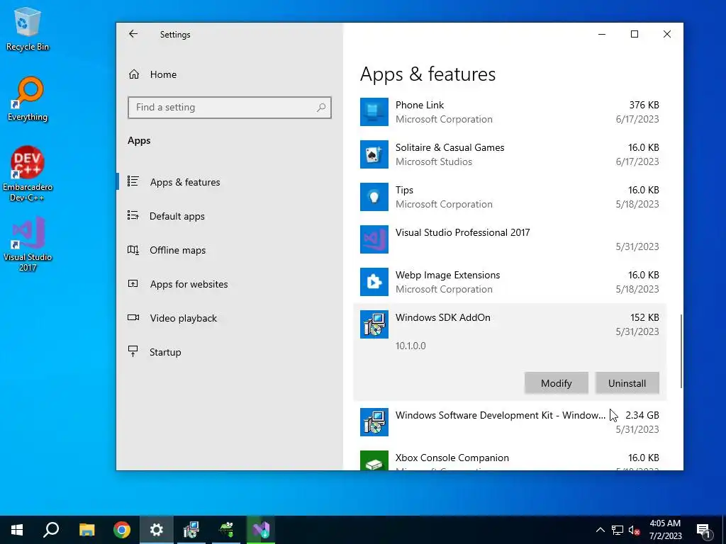Open Recycle Bin desktop icon
The width and height of the screenshot is (726, 544).
[x=28, y=29]
